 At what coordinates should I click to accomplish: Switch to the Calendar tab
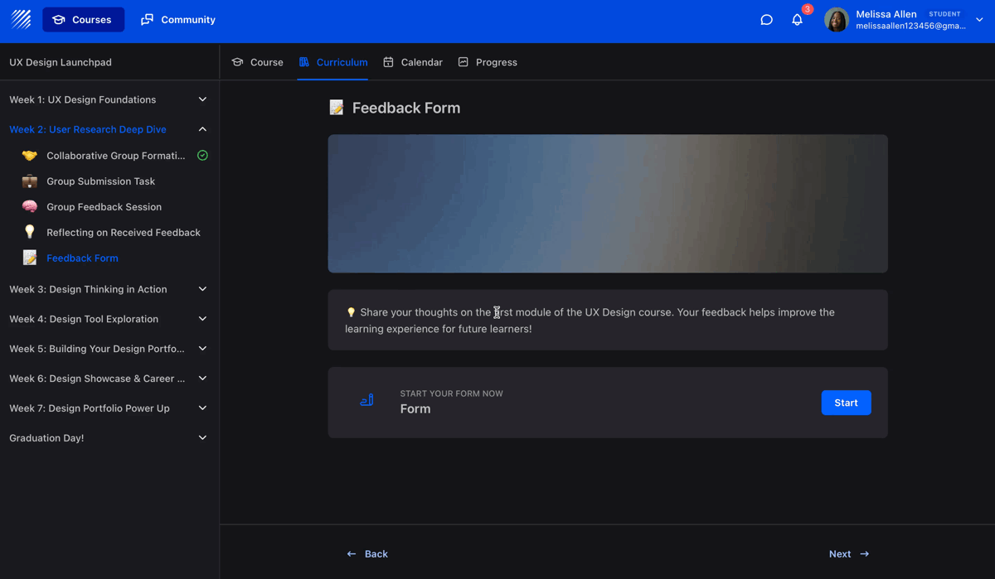(413, 62)
